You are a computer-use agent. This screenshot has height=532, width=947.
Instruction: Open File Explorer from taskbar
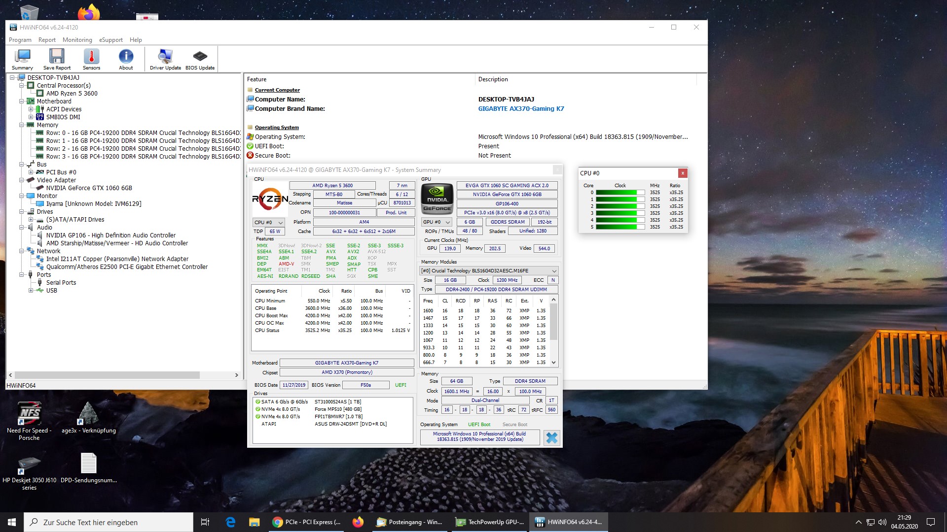pos(254,522)
